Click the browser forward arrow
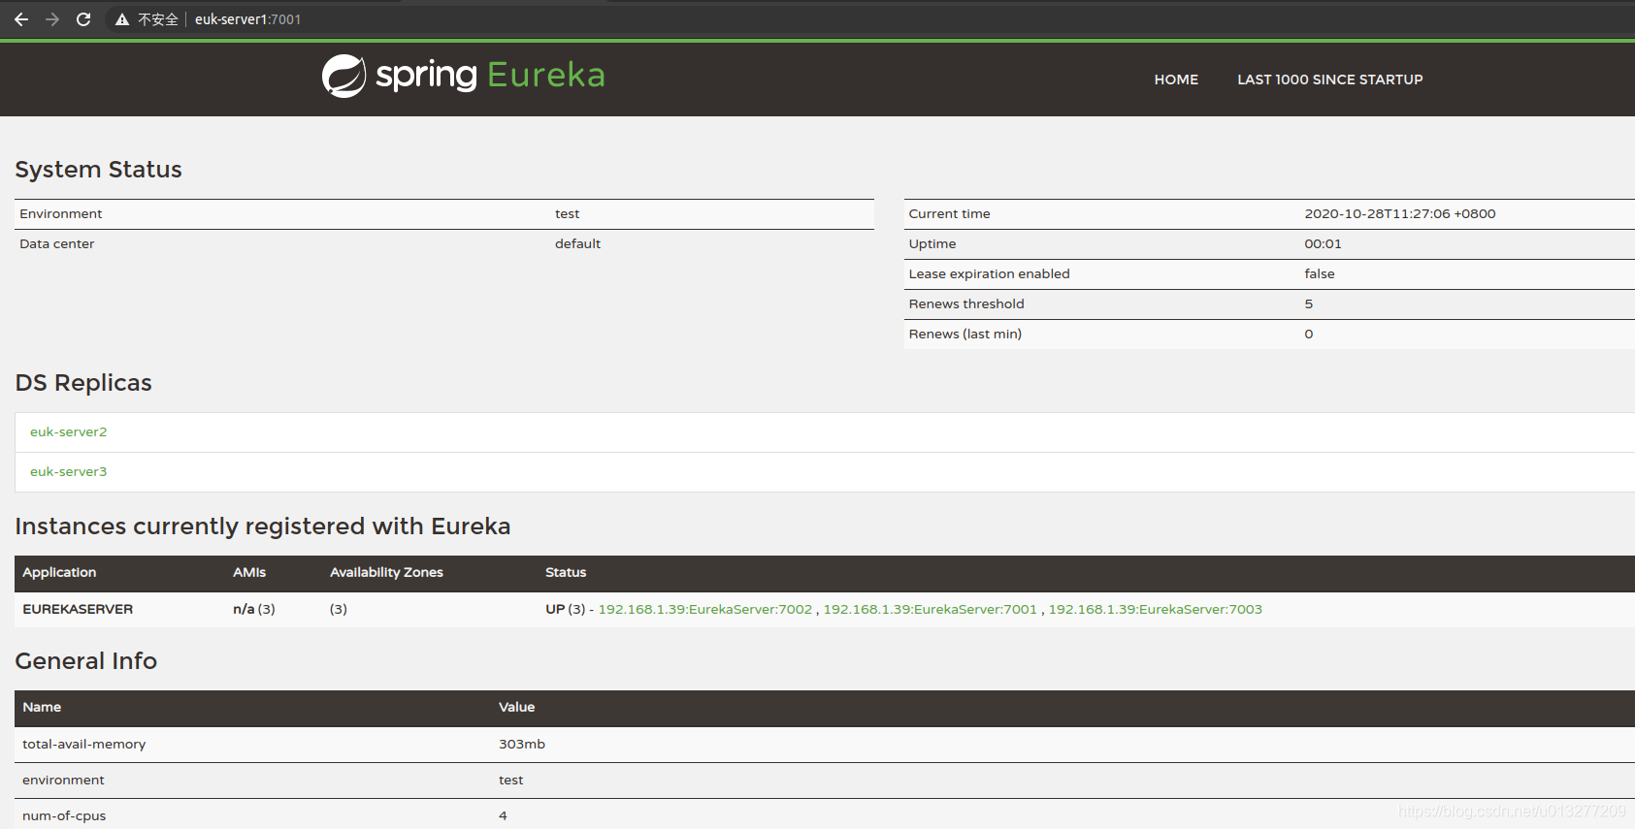 coord(52,19)
